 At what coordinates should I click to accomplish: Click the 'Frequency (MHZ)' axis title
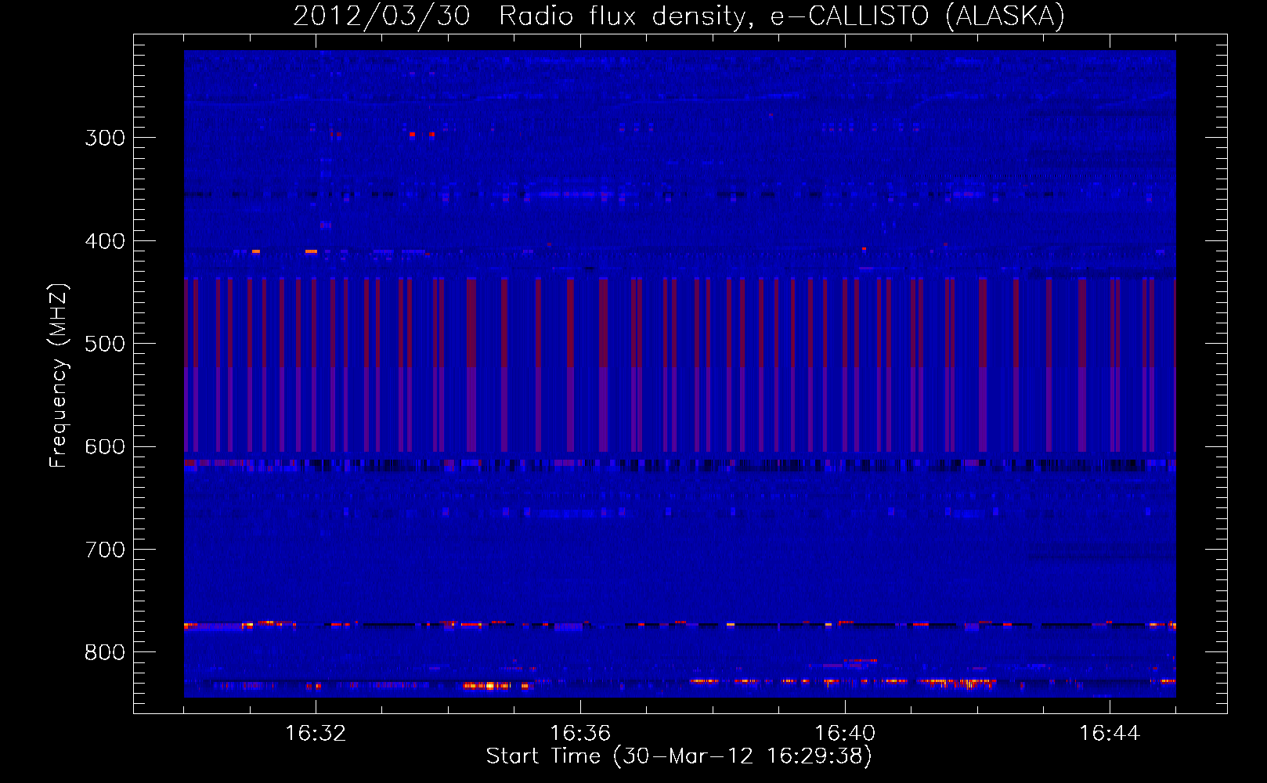pyautogui.click(x=59, y=376)
